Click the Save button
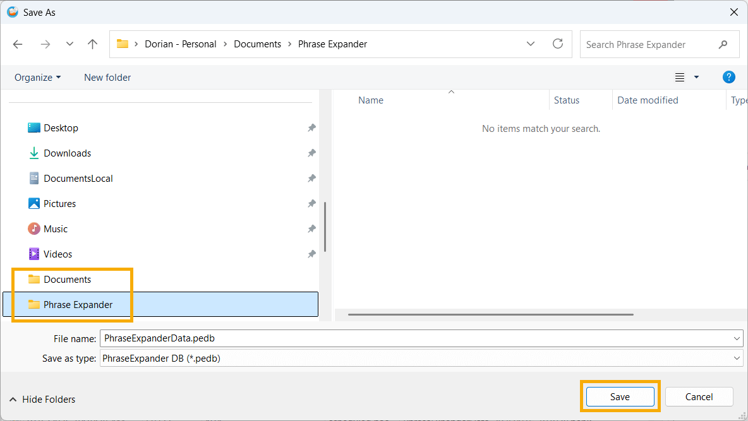Viewport: 748px width, 421px height. click(x=620, y=396)
